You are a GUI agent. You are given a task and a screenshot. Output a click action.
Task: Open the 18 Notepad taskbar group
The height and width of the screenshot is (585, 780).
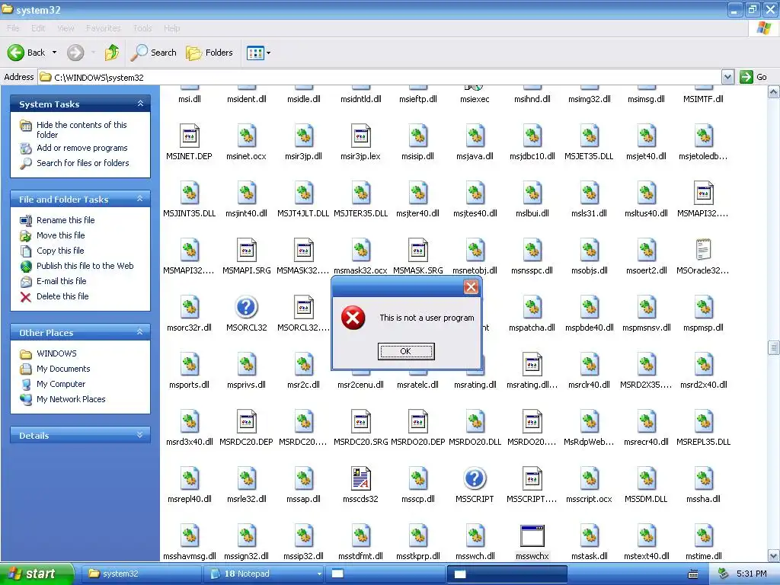[x=266, y=574]
